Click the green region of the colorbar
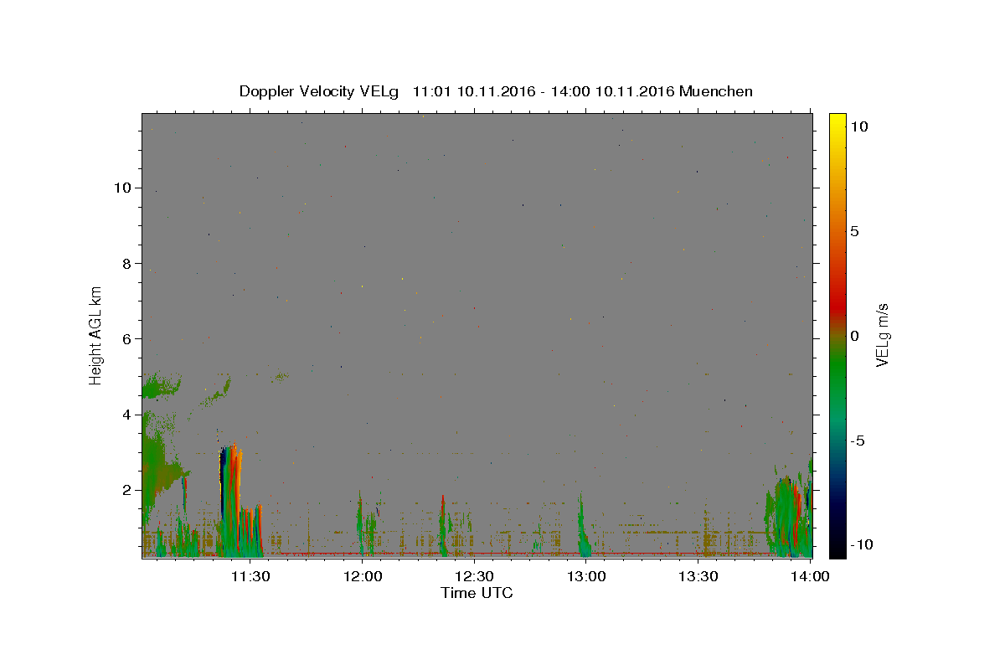The width and height of the screenshot is (1005, 670). coord(837,377)
